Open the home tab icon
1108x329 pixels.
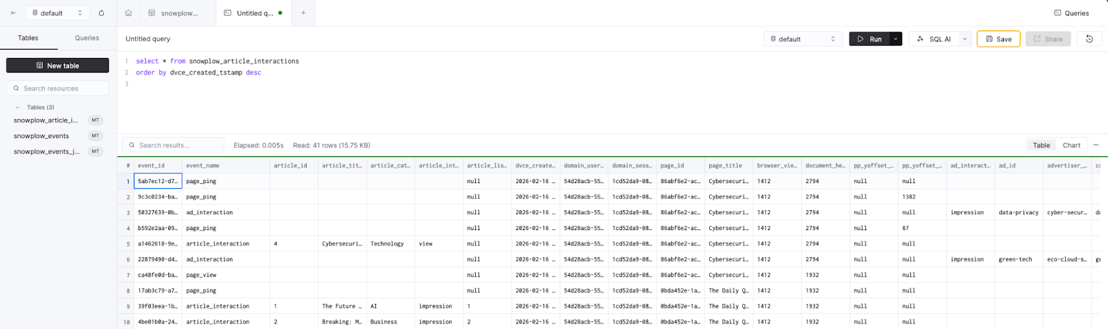pyautogui.click(x=128, y=12)
